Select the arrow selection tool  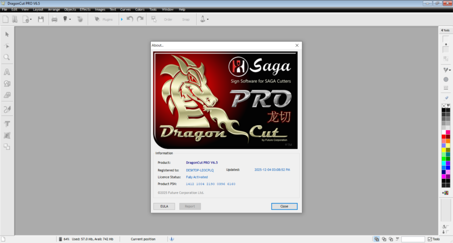pos(7,34)
